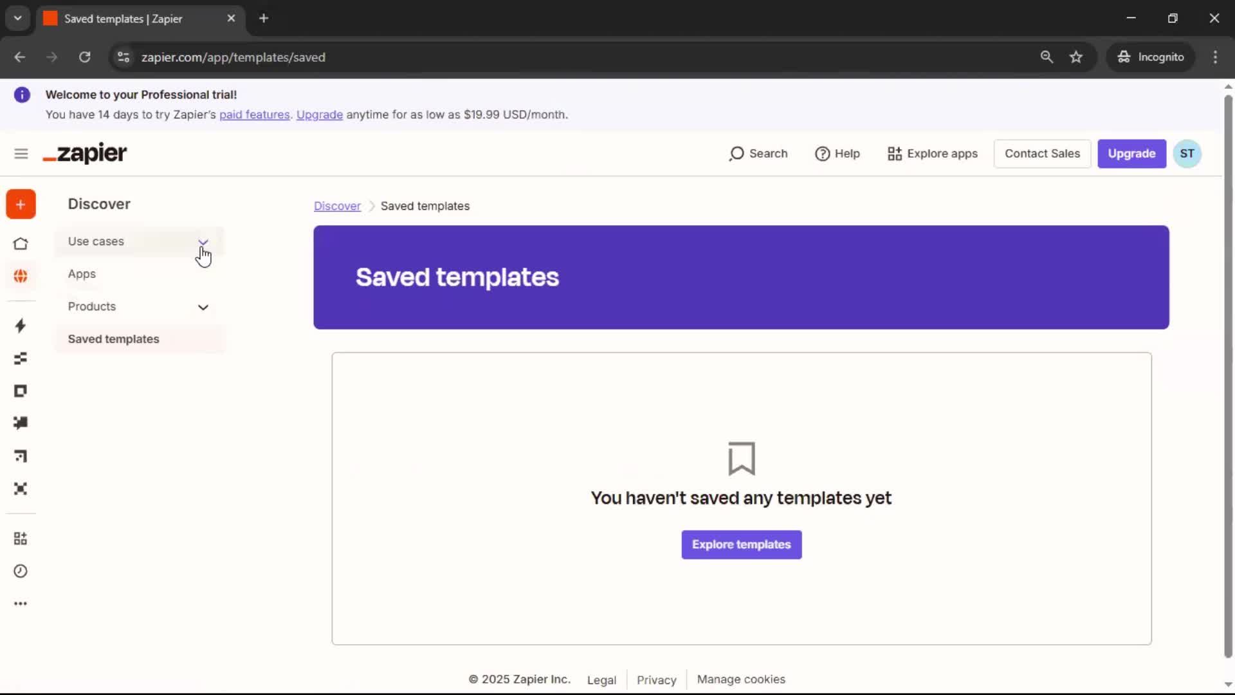The width and height of the screenshot is (1235, 695).
Task: Select Use cases in Discover menu
Action: tap(96, 241)
